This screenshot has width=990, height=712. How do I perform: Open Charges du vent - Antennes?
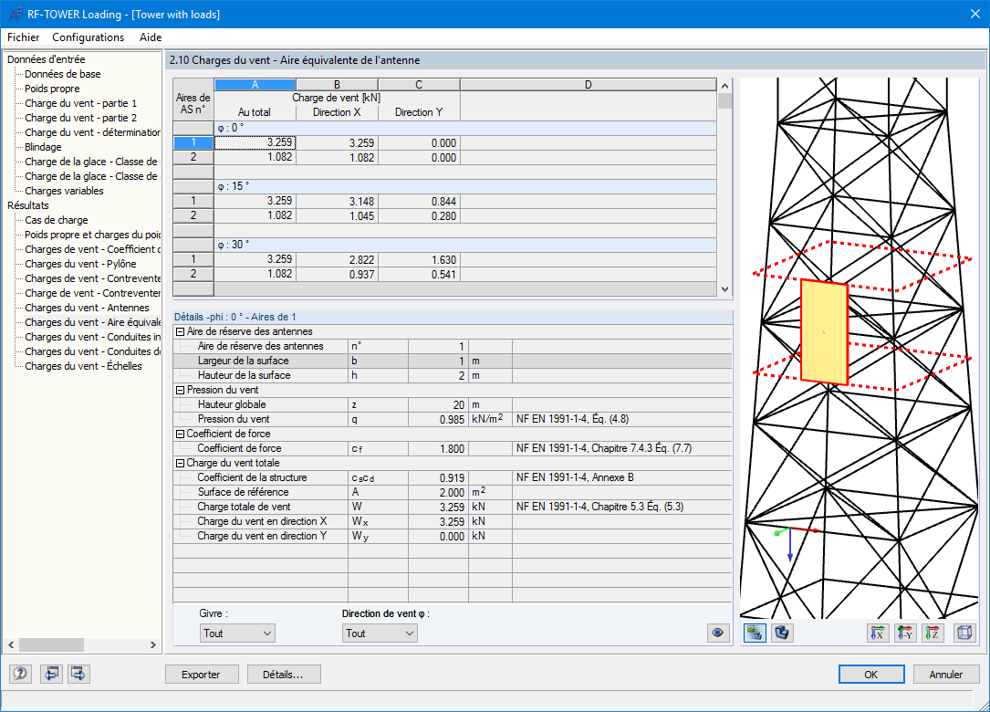87,308
